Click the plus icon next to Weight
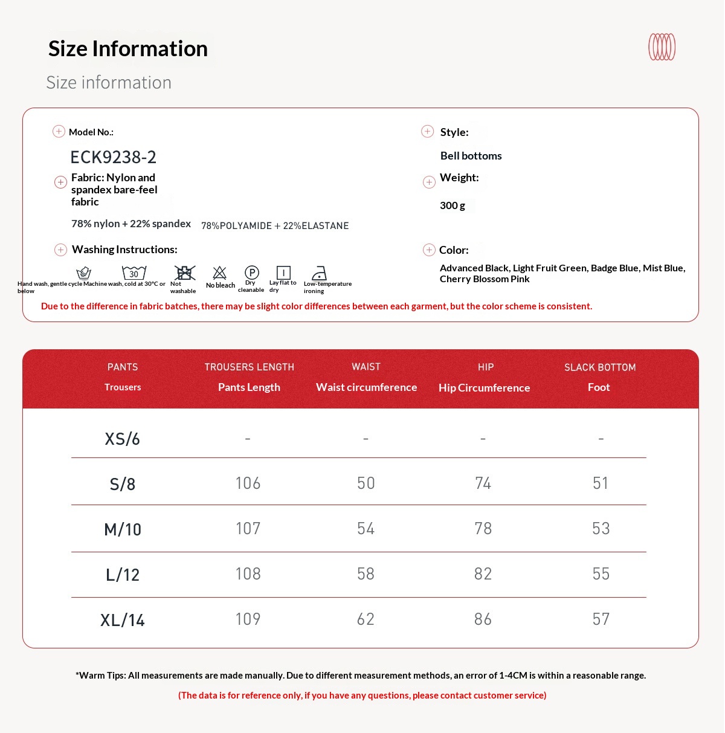 click(429, 182)
